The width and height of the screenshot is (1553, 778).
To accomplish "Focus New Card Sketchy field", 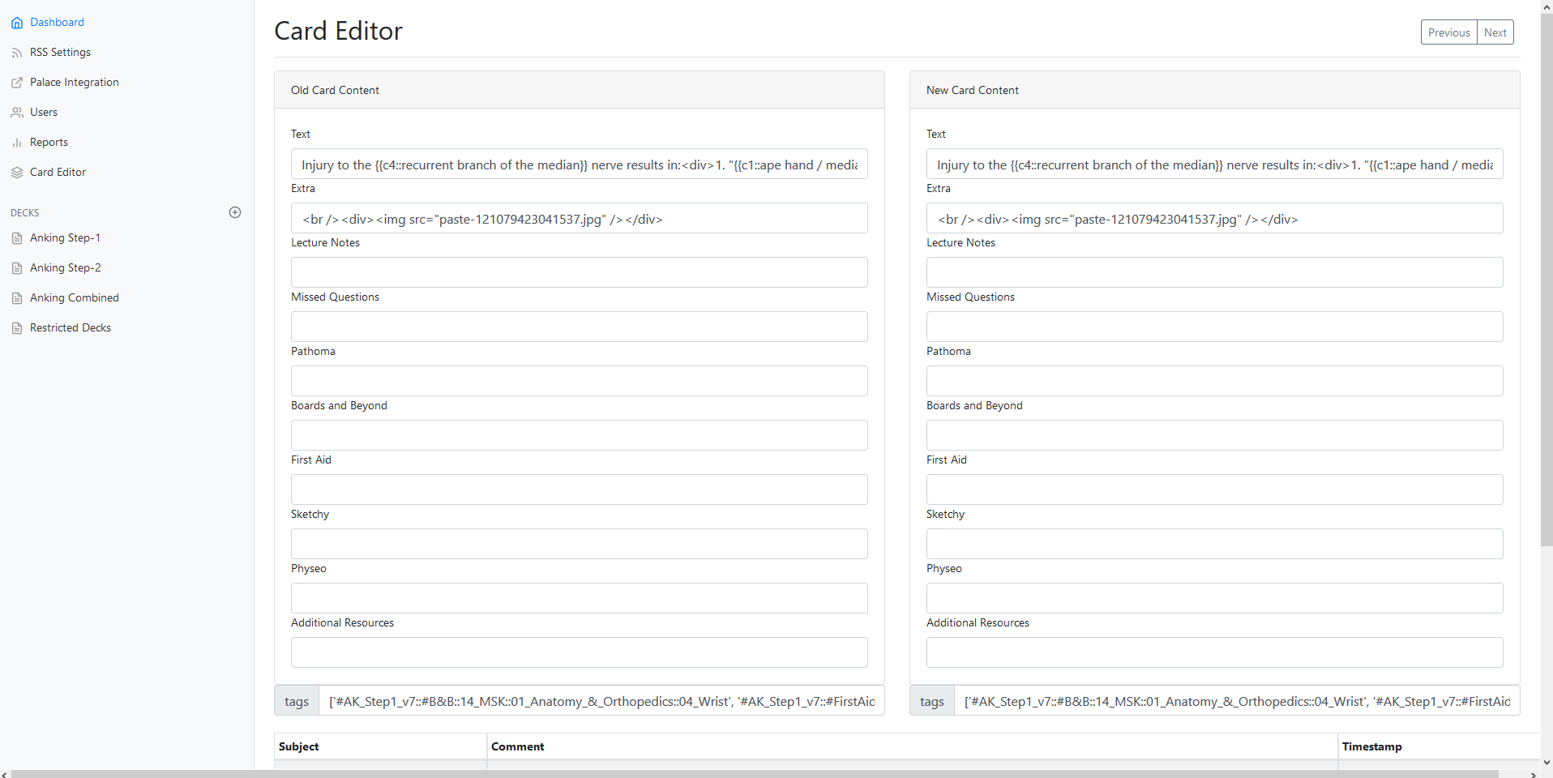I will pos(1214,545).
